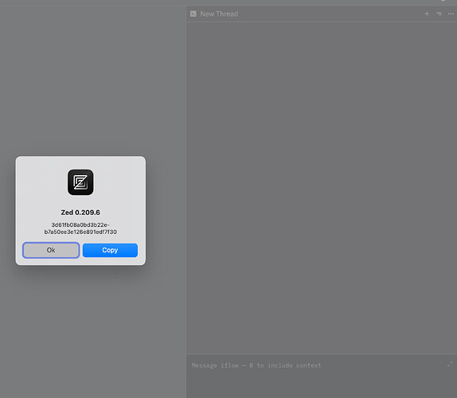
Task: Click the agent icon beside New Thread
Action: pos(193,14)
